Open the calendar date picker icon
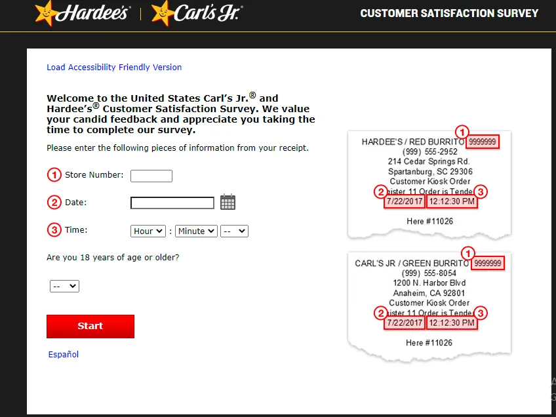Viewport: 556px width, 417px height. 228,202
